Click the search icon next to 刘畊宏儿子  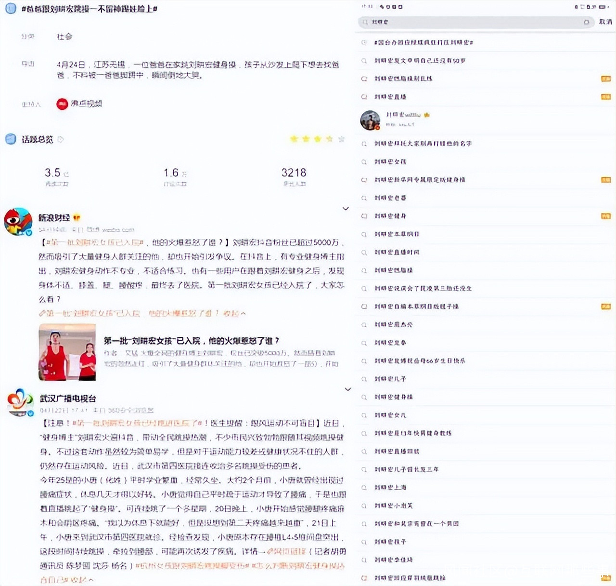[x=364, y=379]
